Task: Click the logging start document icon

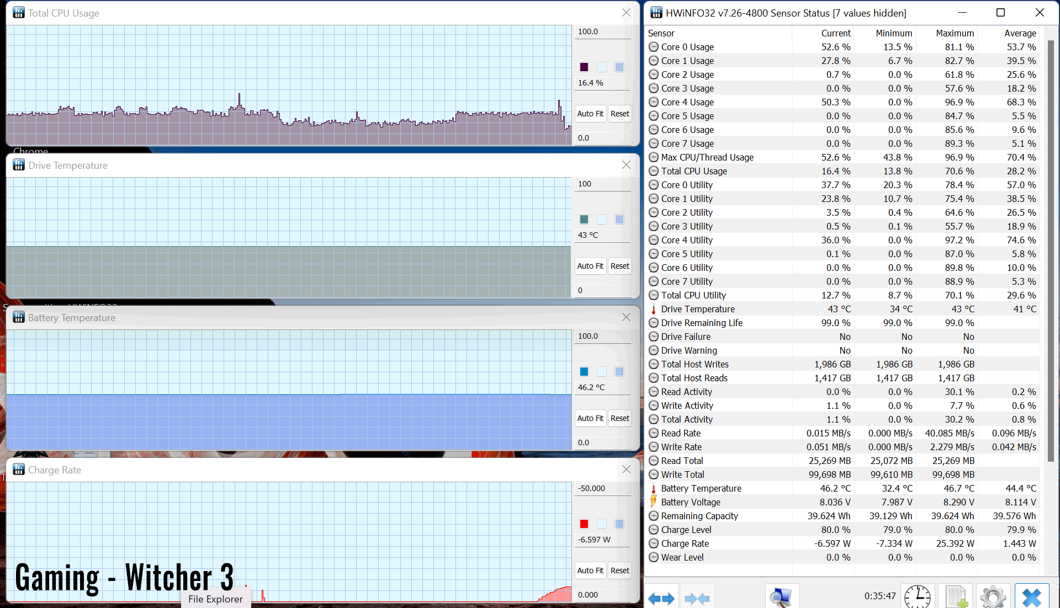Action: tap(956, 598)
